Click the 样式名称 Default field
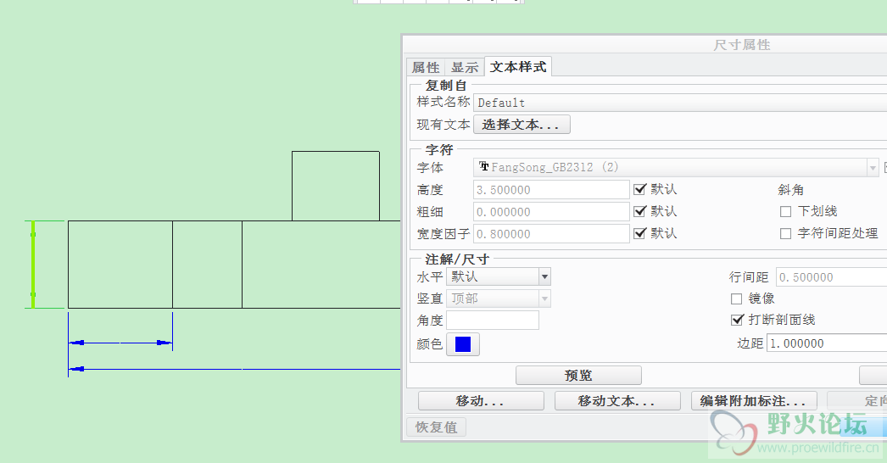The image size is (887, 463). coord(680,103)
